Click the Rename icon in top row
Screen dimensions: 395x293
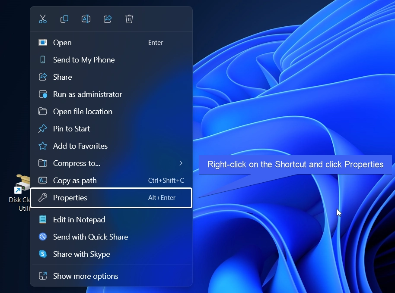pos(86,19)
